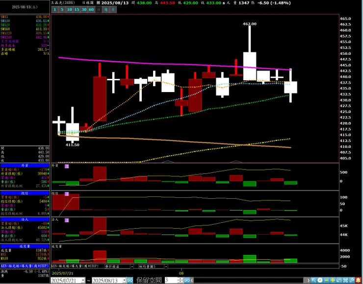363x284 pixels.
Task: Click GO button after 保留空間 field
Action: coord(187,281)
